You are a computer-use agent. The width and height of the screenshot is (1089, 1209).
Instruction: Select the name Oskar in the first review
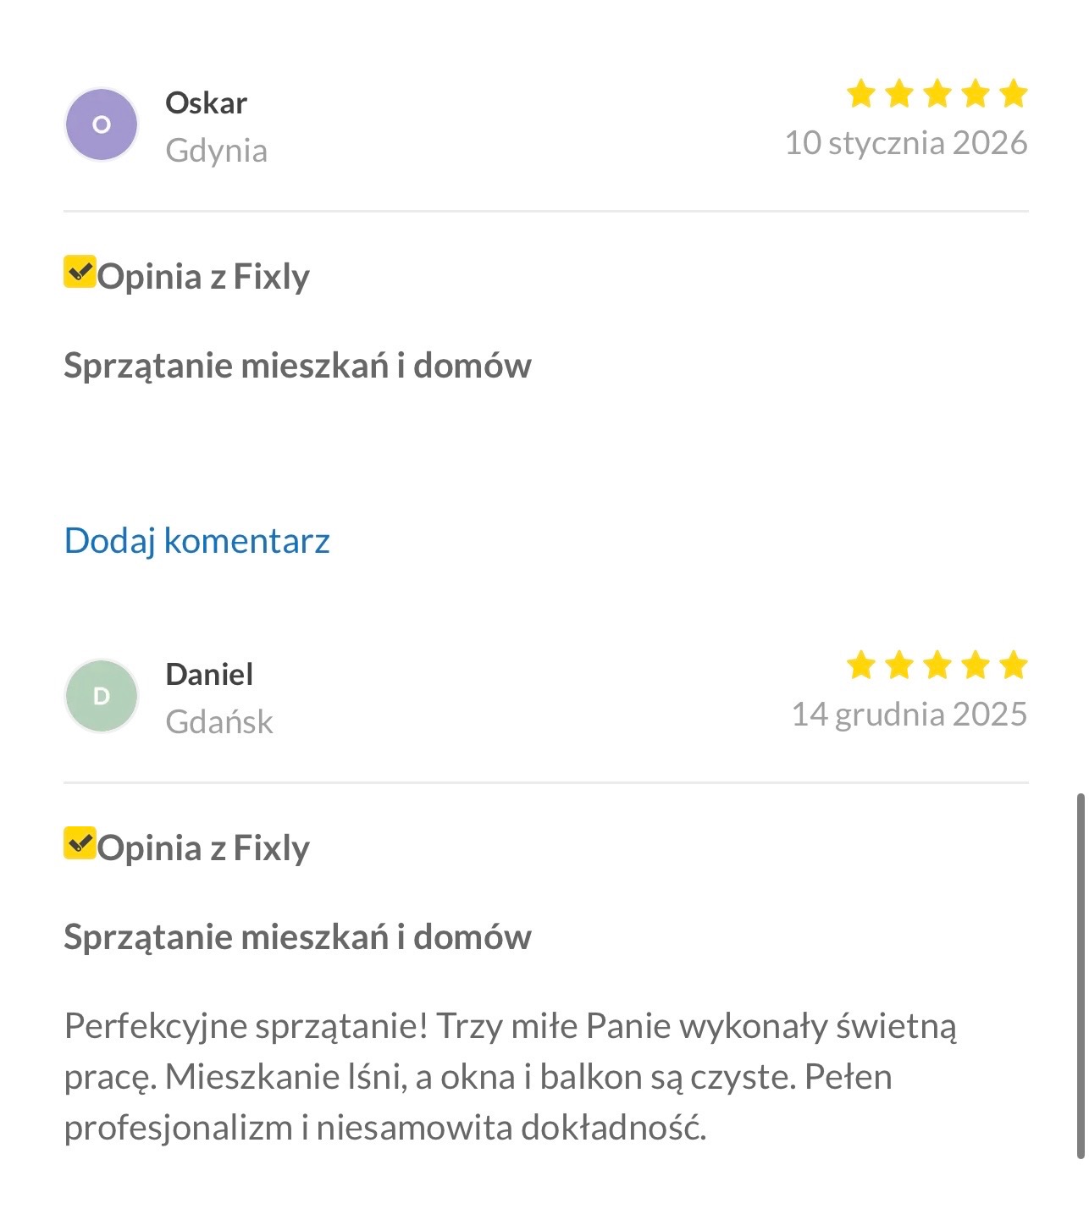206,102
